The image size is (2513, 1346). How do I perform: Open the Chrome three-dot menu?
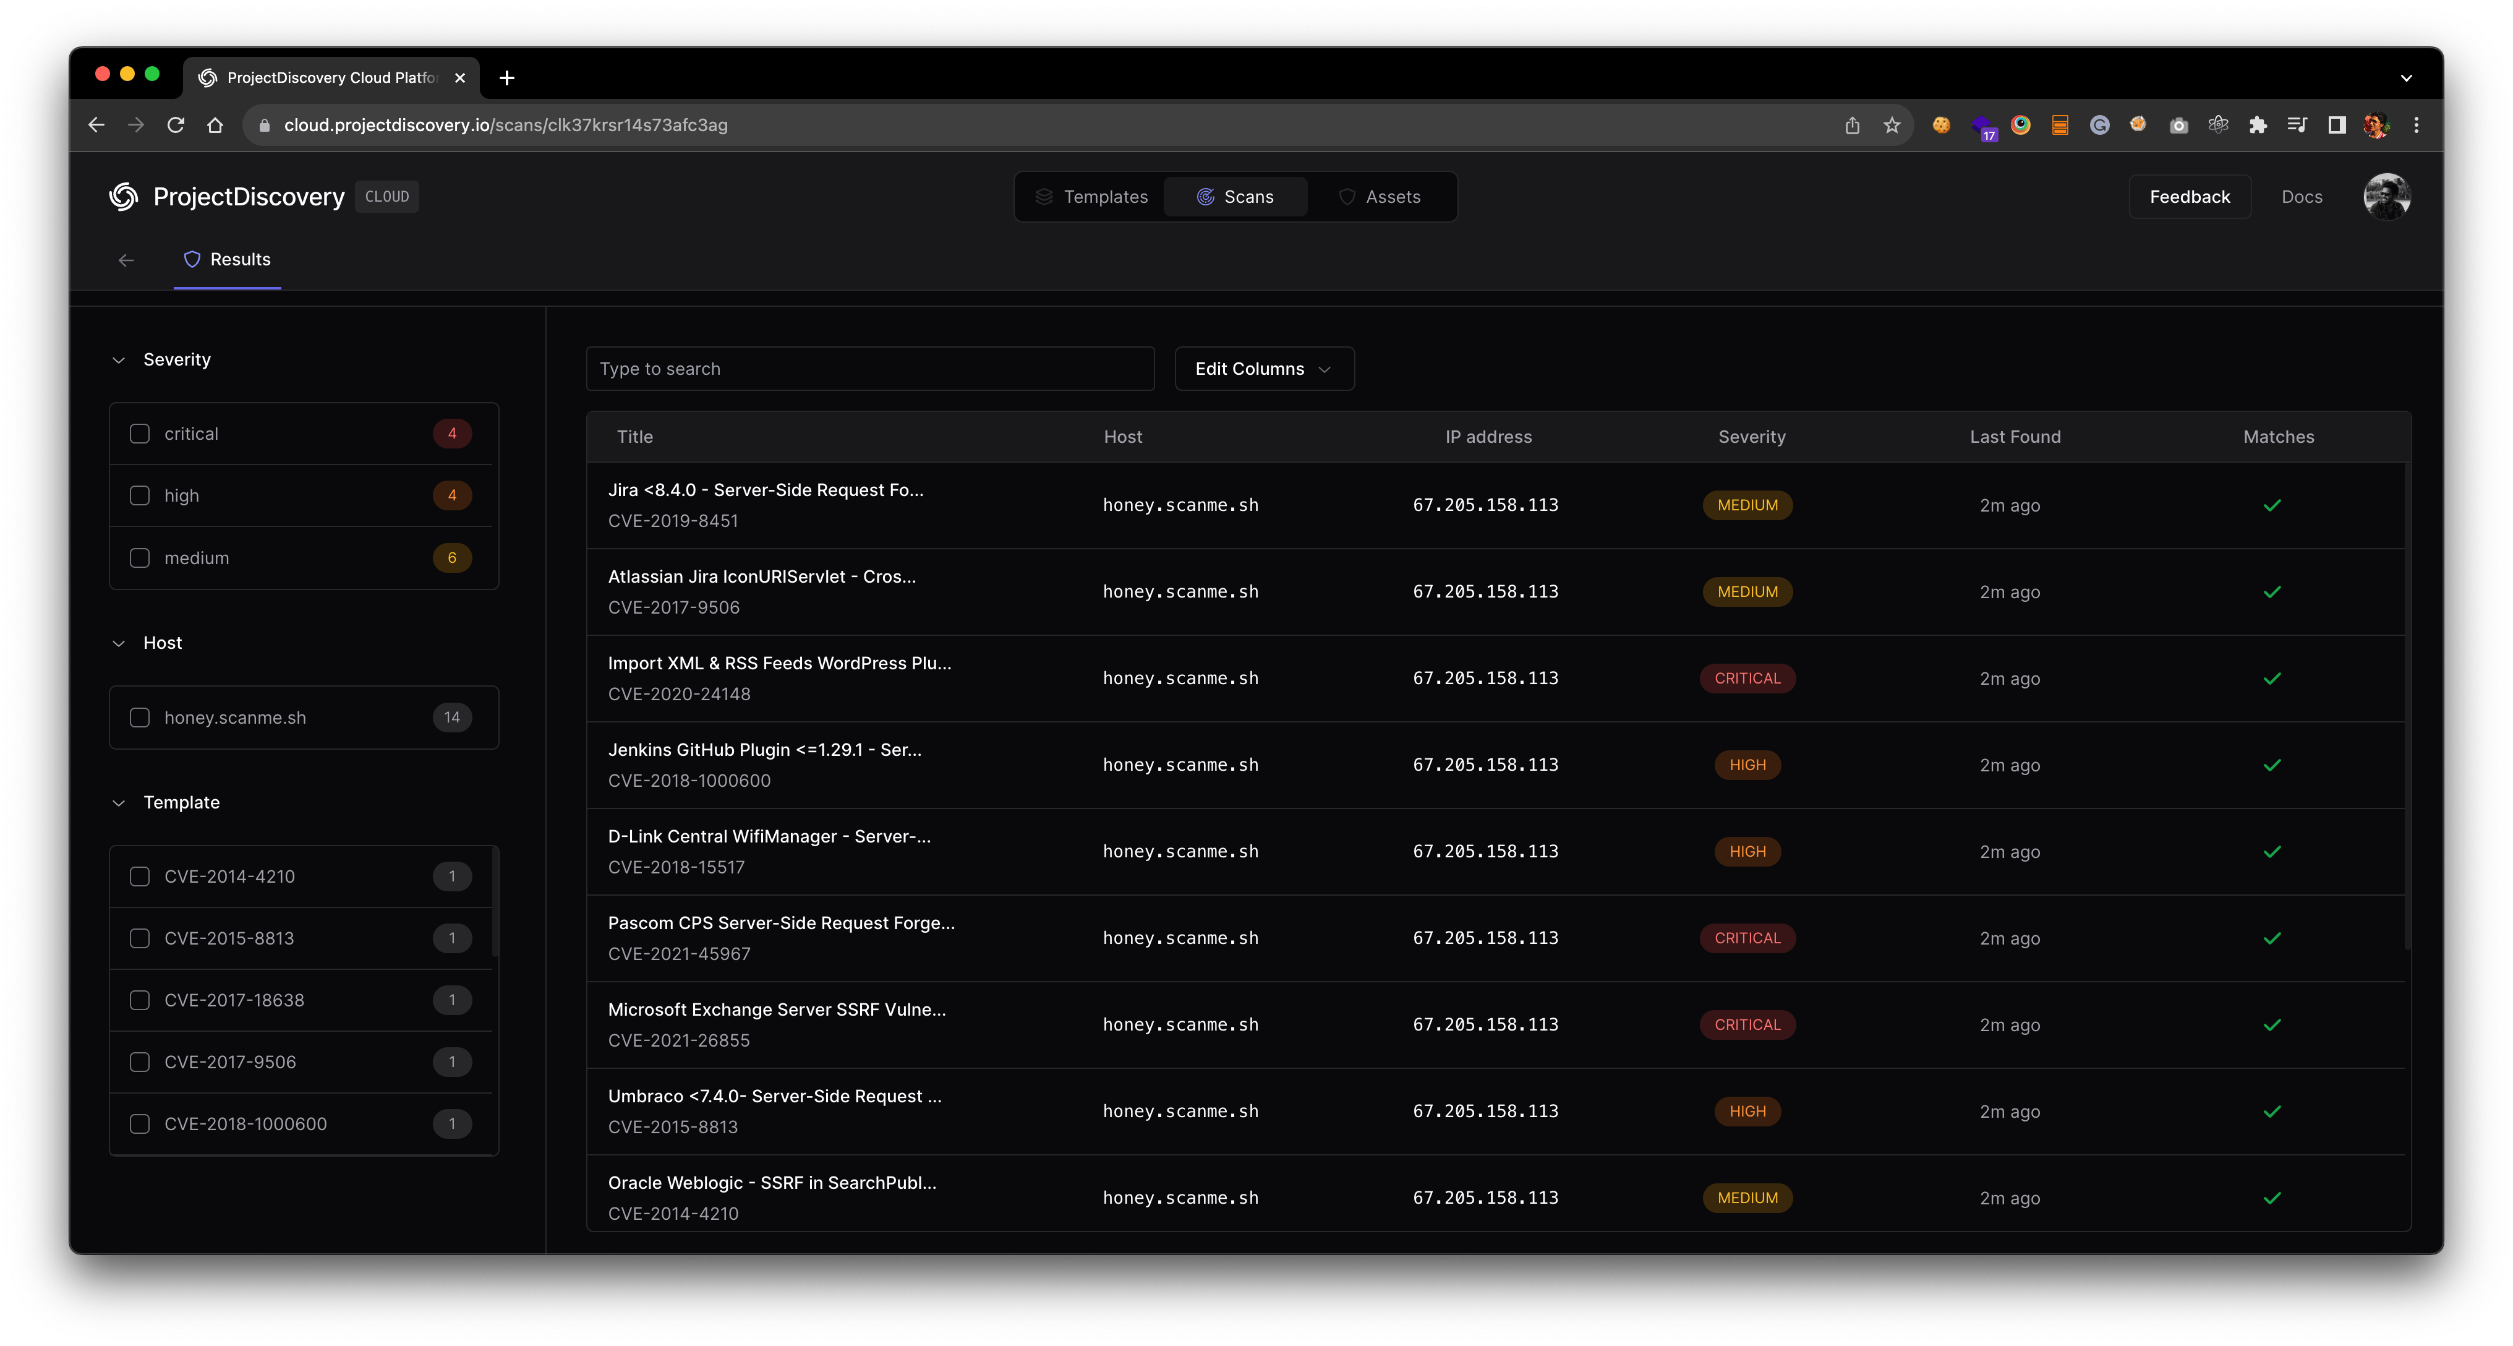click(2417, 125)
